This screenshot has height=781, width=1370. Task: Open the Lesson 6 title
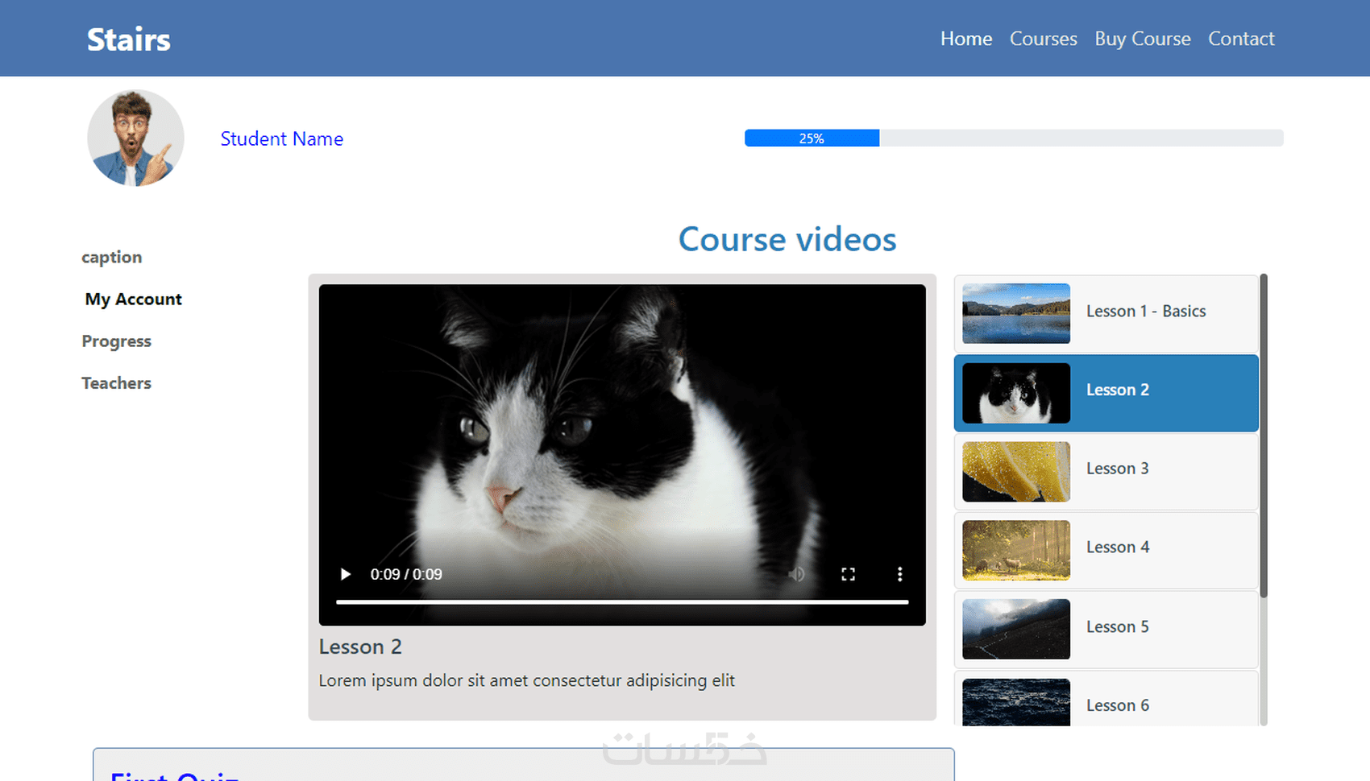1118,705
